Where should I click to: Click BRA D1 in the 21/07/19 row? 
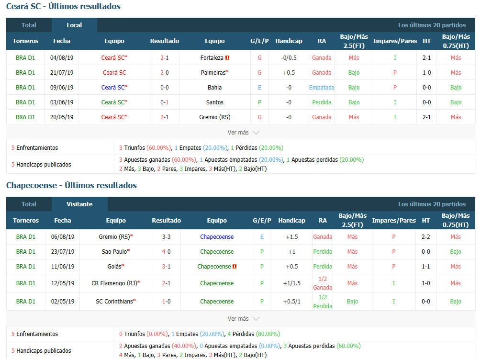(25, 73)
